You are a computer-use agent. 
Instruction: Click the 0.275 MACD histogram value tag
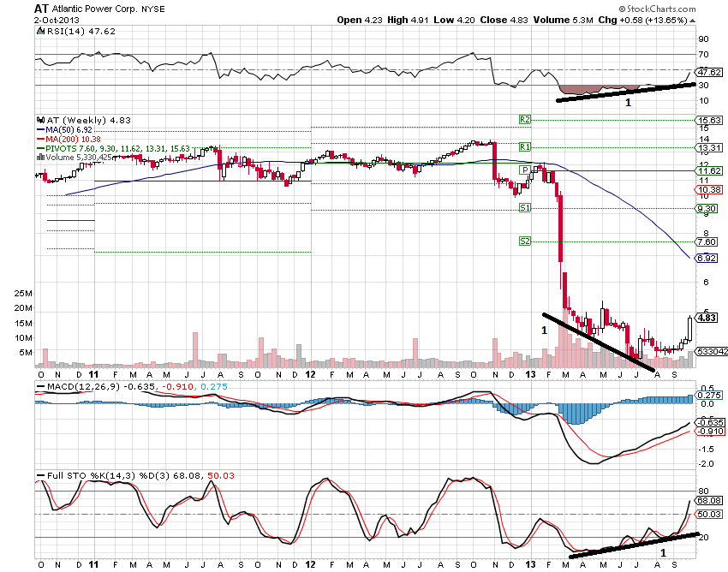[709, 395]
